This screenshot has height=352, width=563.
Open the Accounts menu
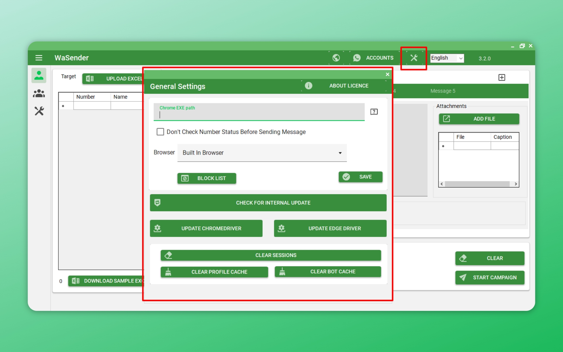[x=374, y=58]
